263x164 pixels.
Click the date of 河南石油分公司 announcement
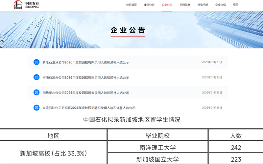point(212,77)
